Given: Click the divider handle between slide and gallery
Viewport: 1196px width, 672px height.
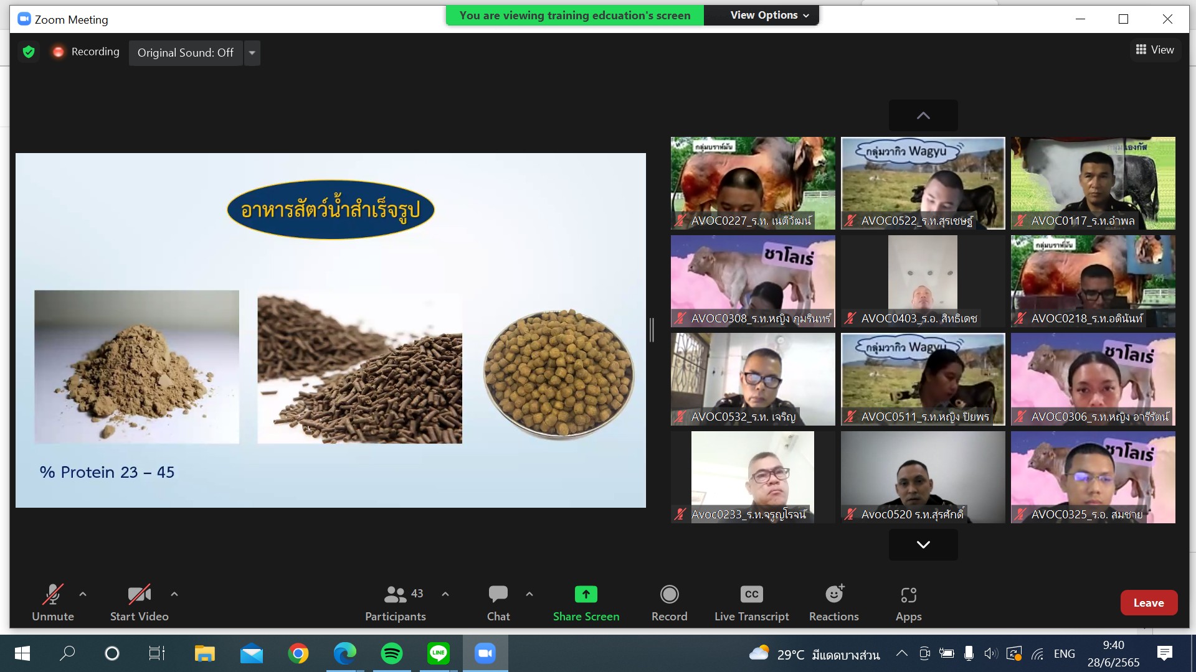Looking at the screenshot, I should 652,330.
